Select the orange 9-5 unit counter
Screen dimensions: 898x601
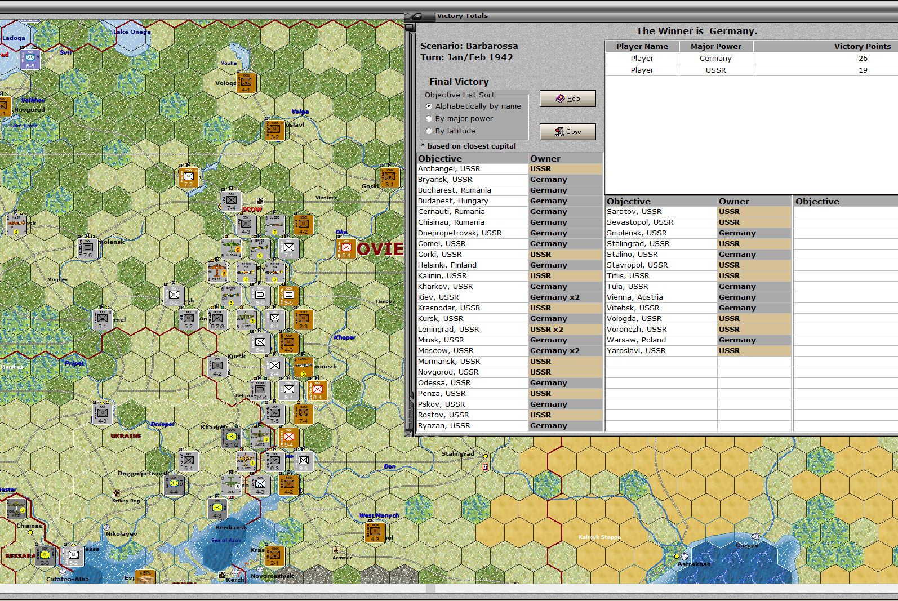click(x=289, y=296)
